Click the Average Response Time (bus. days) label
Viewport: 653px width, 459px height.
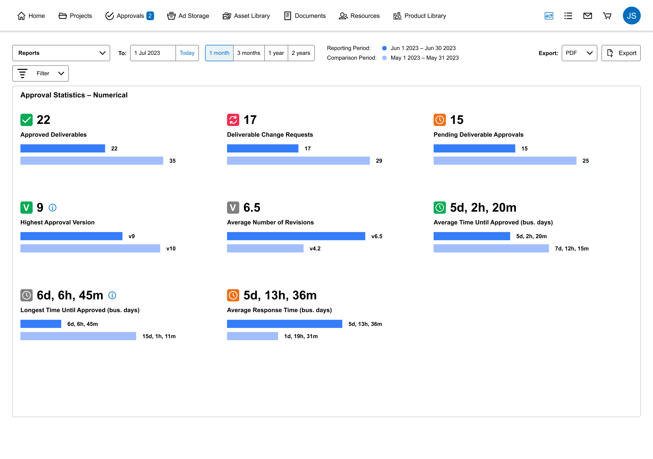279,310
